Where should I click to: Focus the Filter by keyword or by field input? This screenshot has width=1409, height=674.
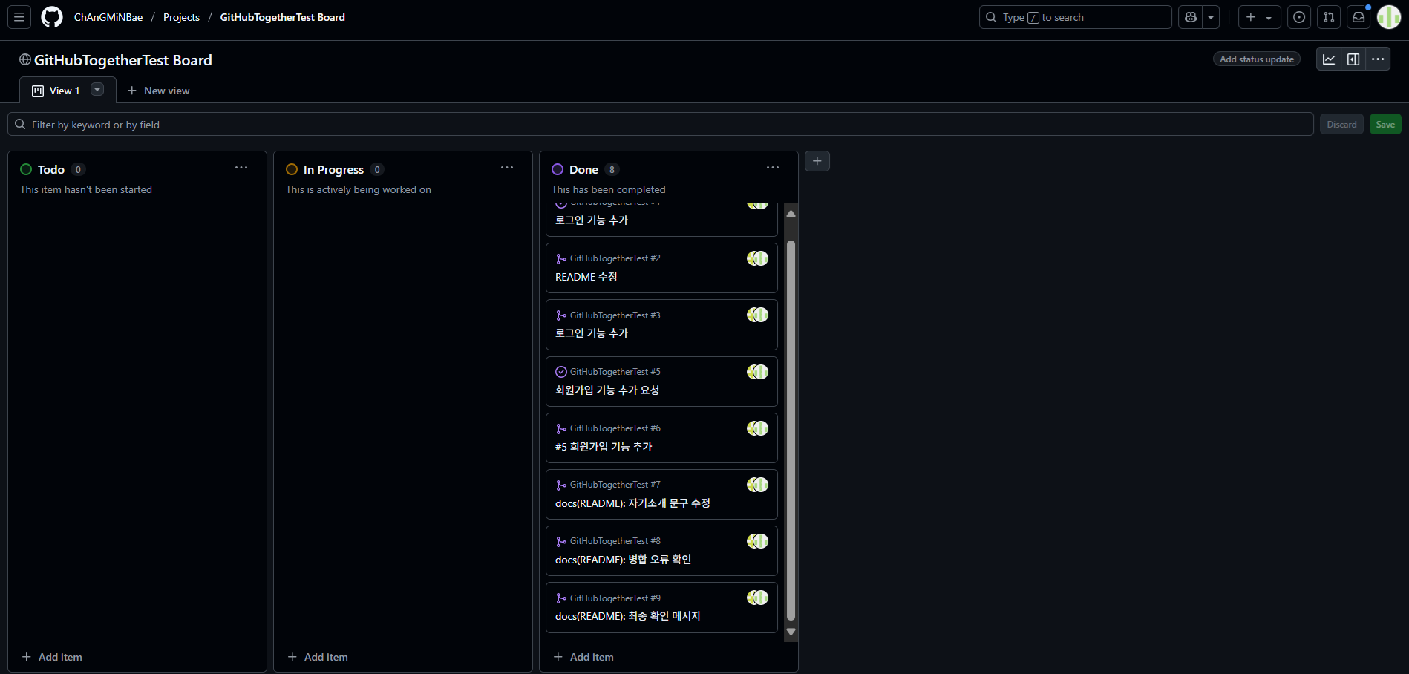point(661,125)
